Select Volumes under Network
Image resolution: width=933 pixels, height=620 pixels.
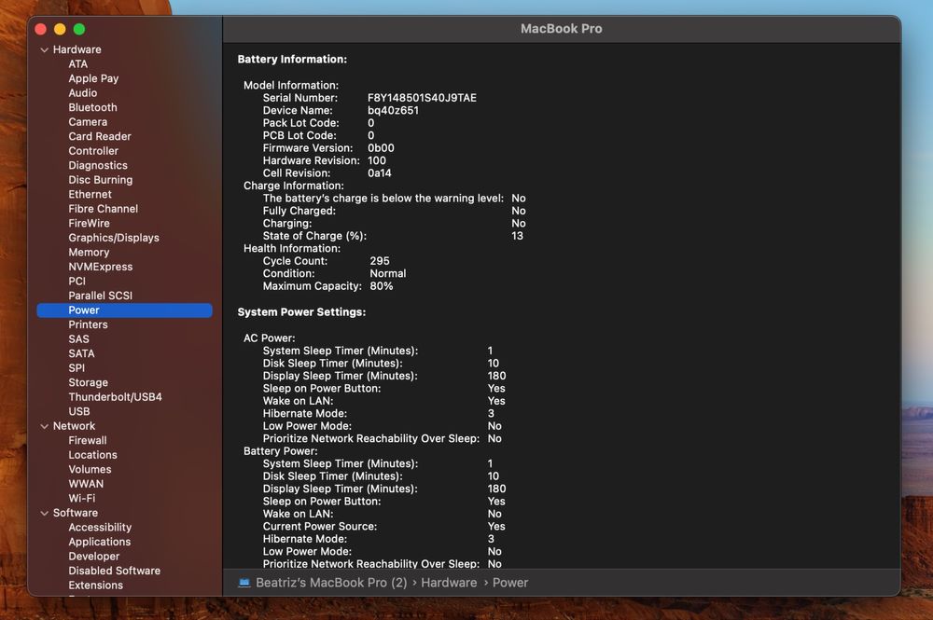[90, 470]
